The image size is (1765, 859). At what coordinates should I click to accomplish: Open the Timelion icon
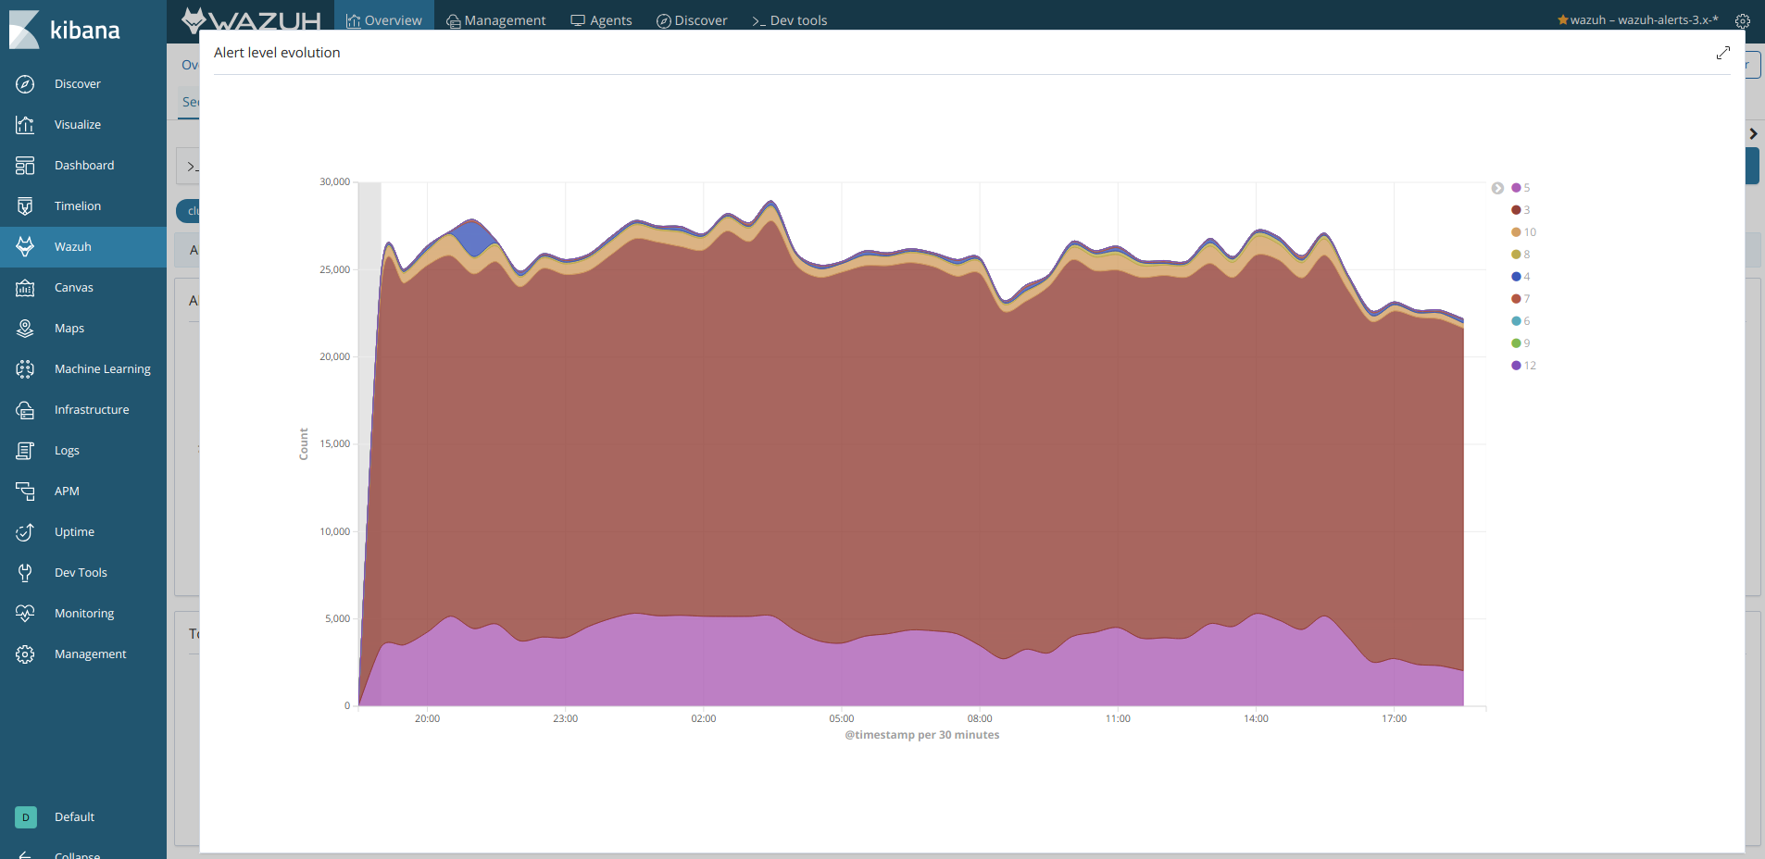[25, 206]
